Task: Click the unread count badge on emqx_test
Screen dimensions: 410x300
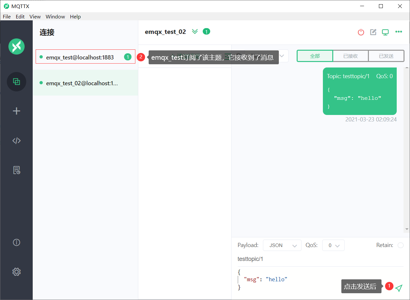Action: pos(128,57)
